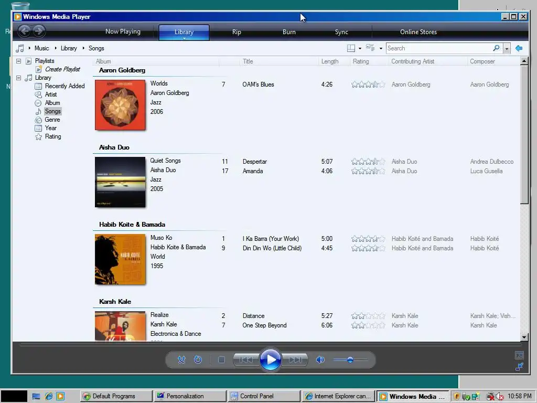Image resolution: width=537 pixels, height=403 pixels.
Task: Click the search magnifier icon
Action: [x=496, y=48]
